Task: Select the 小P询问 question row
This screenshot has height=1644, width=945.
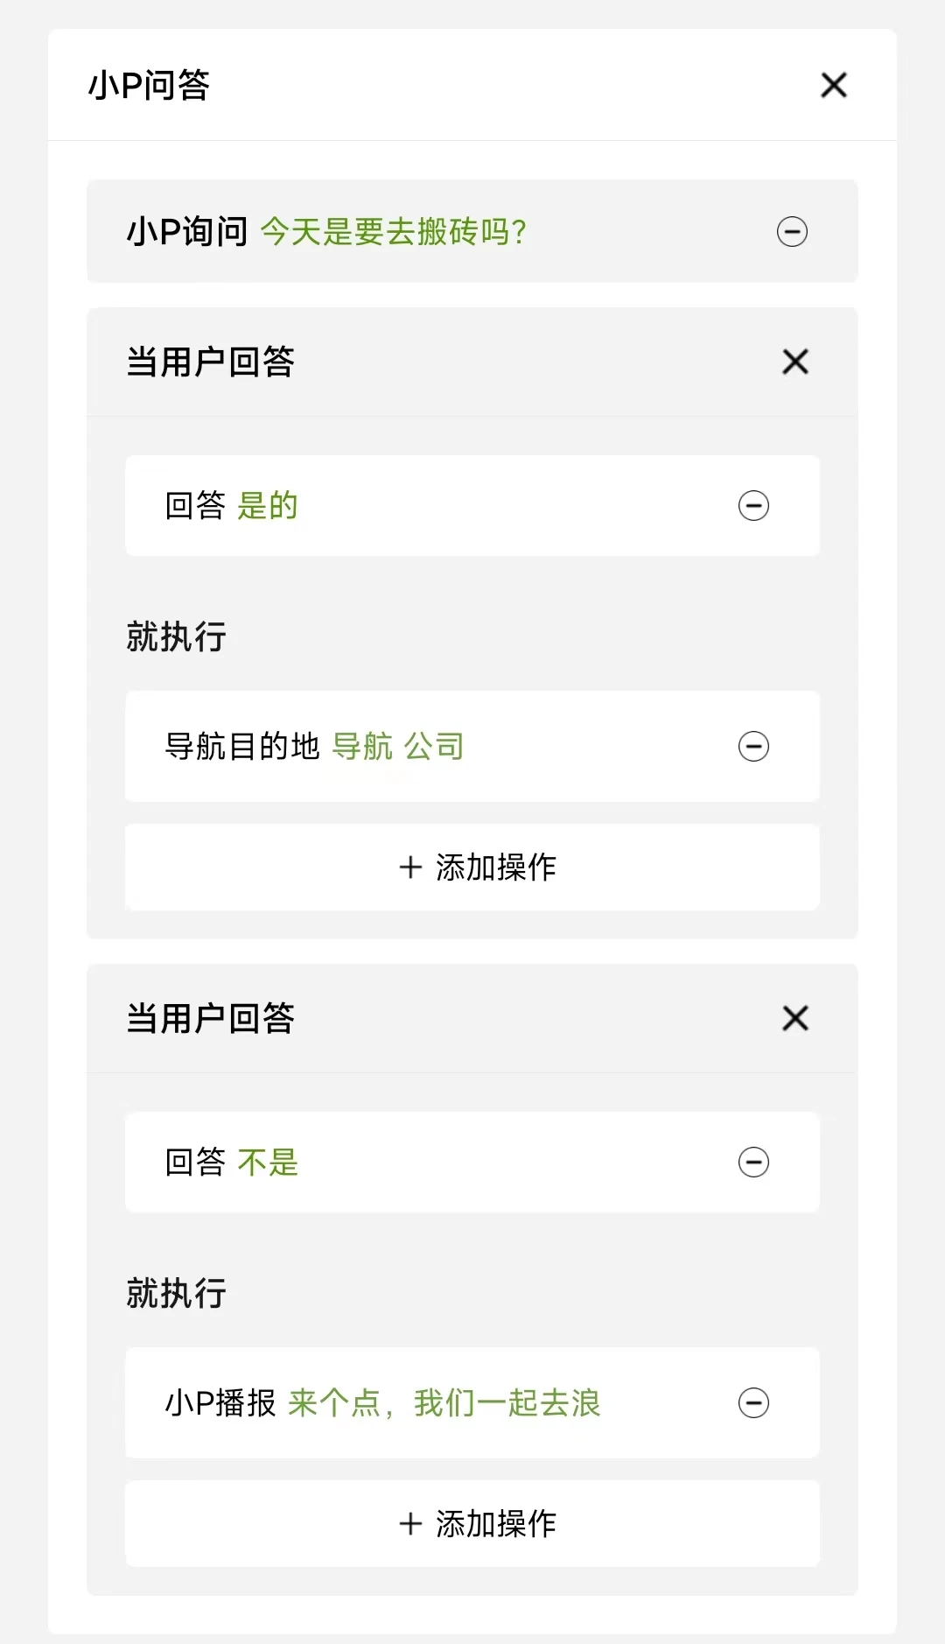Action: (x=472, y=231)
